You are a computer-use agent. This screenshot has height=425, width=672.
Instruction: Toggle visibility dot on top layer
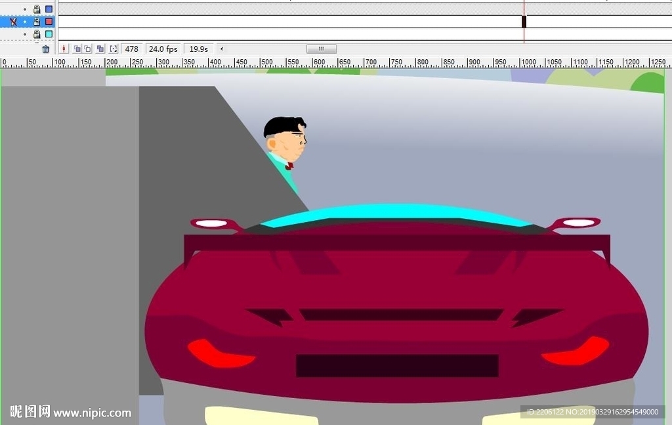(25, 9)
